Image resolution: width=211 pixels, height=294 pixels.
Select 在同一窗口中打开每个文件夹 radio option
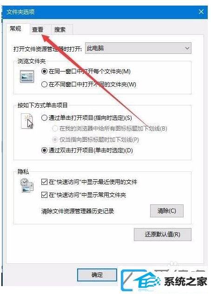point(44,72)
